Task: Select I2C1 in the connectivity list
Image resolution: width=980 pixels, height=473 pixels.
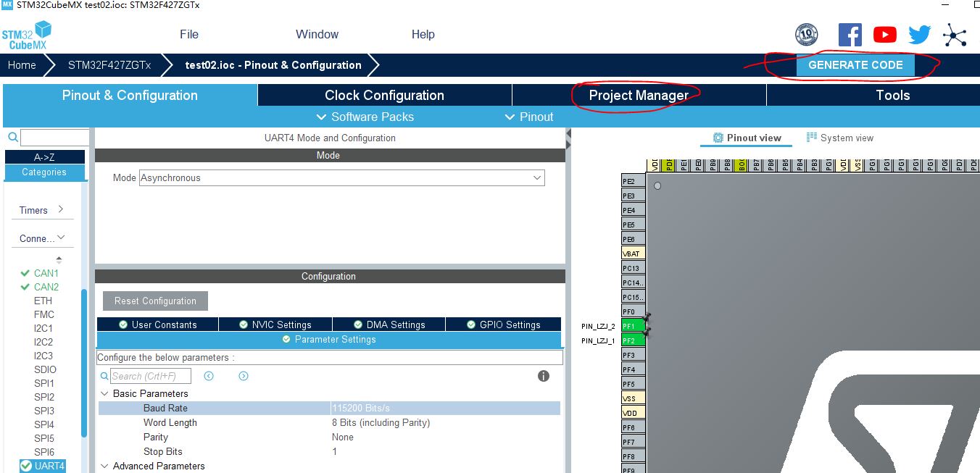Action: pyautogui.click(x=43, y=328)
